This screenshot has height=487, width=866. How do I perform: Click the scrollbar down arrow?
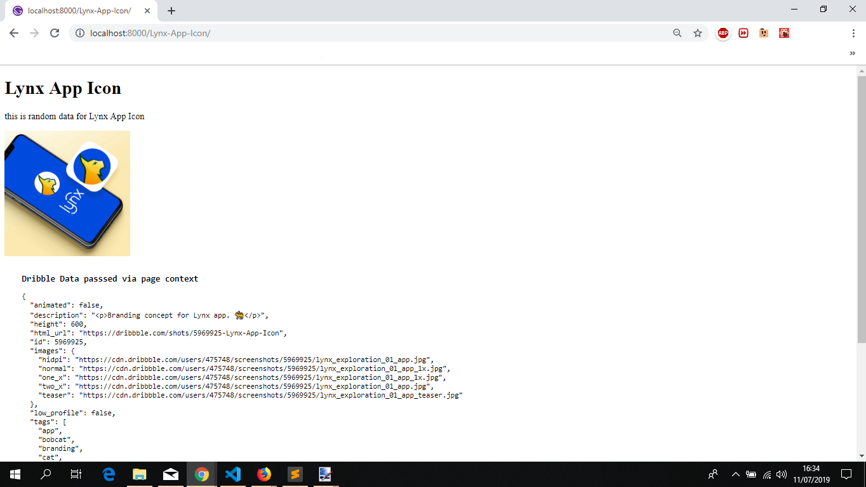point(862,456)
